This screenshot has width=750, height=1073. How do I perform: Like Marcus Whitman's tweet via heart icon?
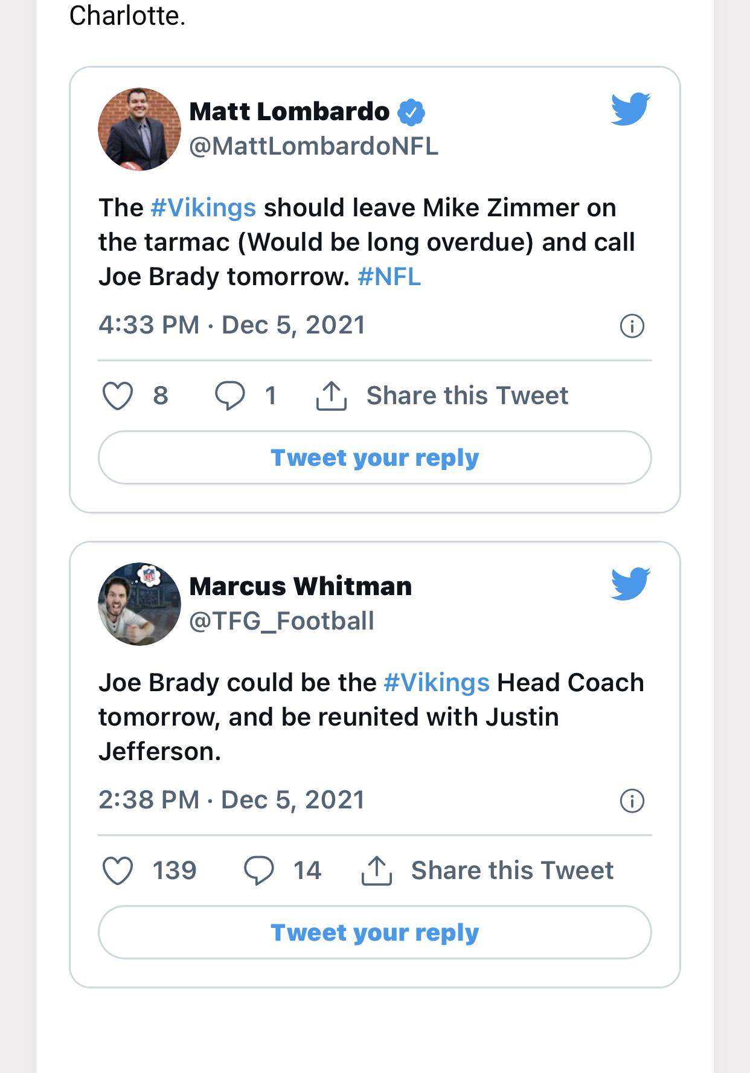tap(117, 871)
